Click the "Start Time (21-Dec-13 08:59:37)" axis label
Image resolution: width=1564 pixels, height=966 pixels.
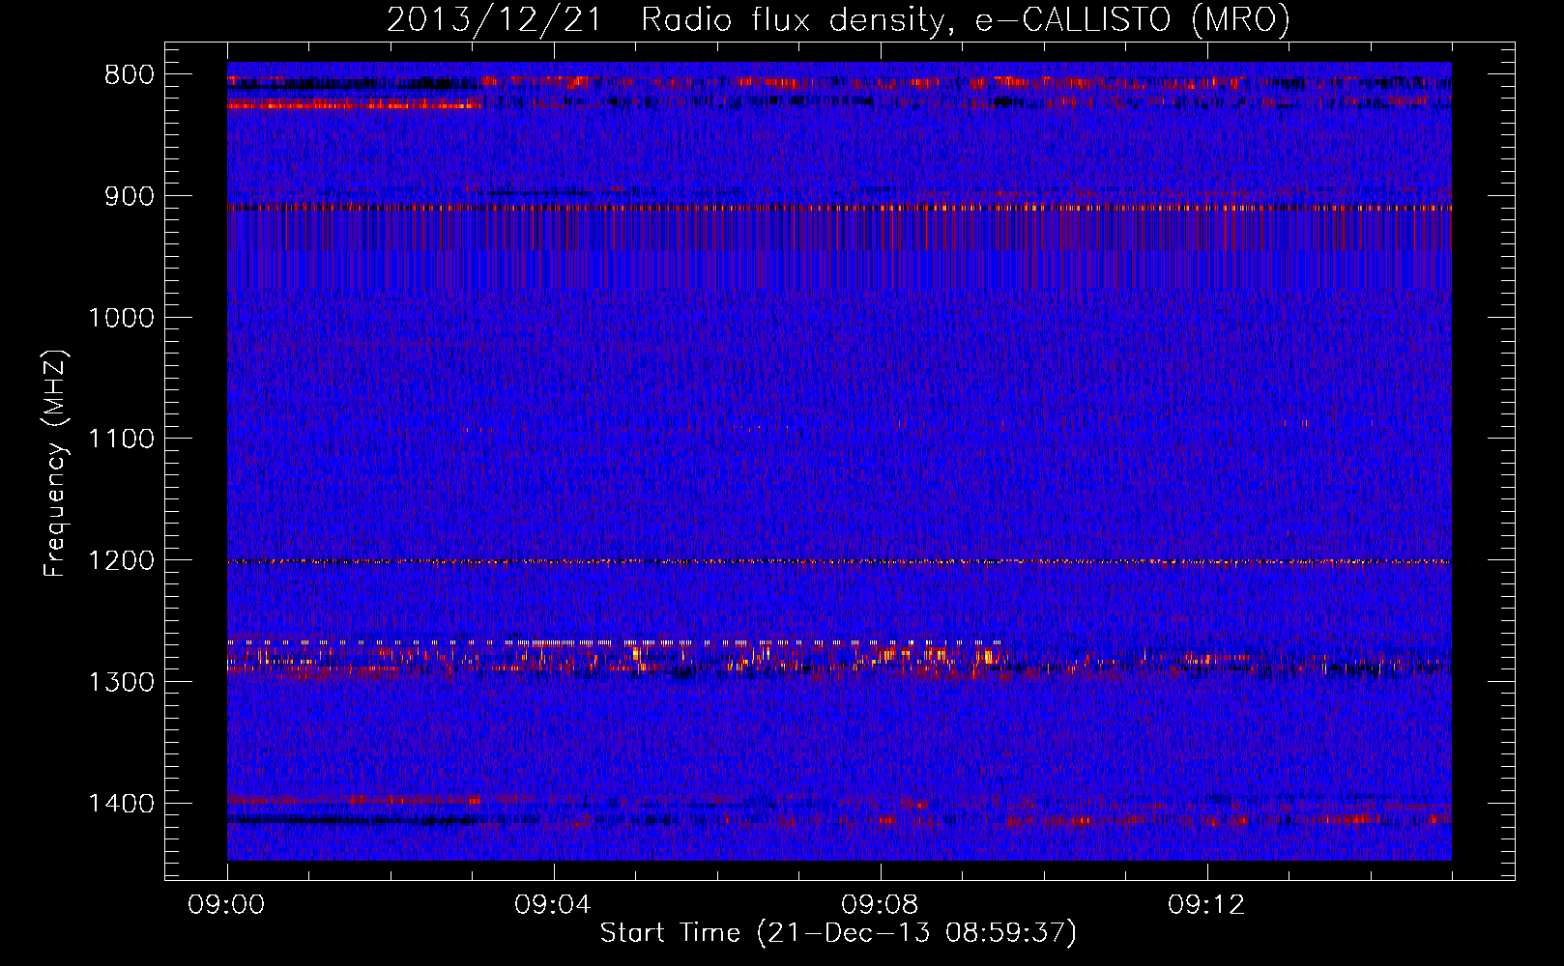coord(838,933)
